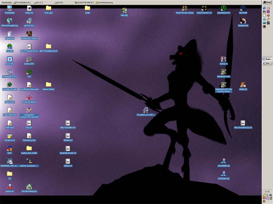Viewport: 273px width, 204px height.
Task: Launch Battlefield 1942 The Road To Rome
Action: [x=224, y=87]
